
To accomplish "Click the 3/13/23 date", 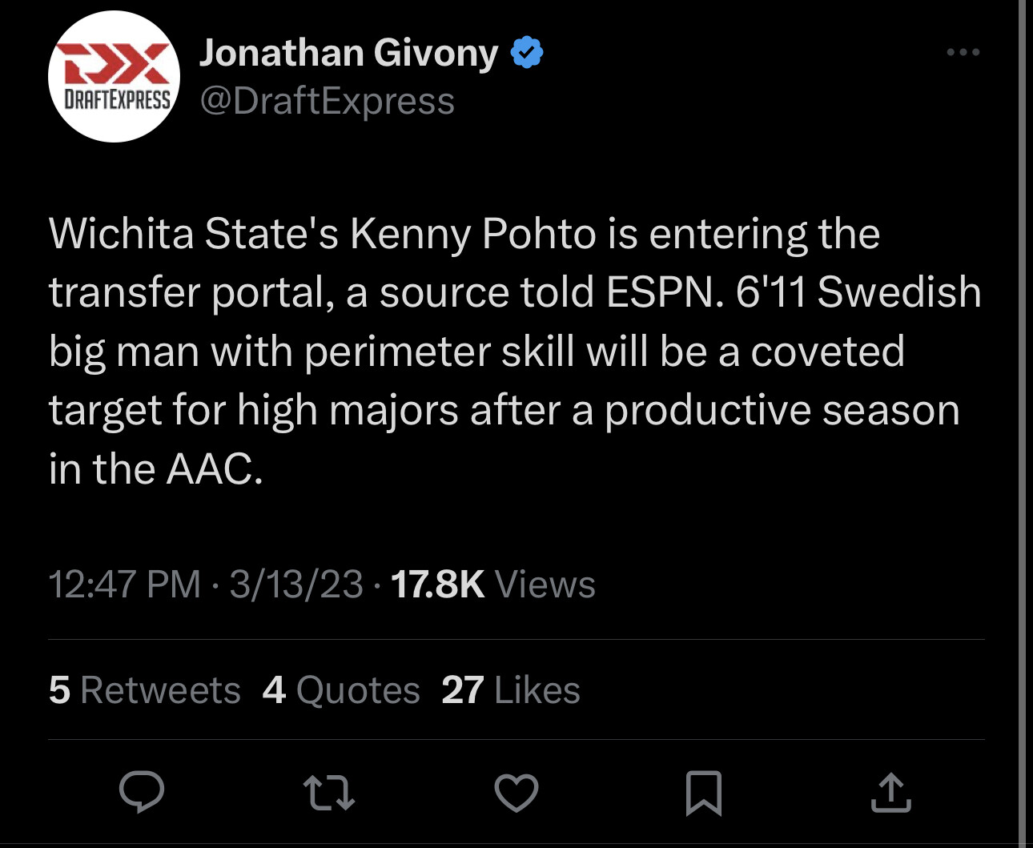I will pos(296,584).
